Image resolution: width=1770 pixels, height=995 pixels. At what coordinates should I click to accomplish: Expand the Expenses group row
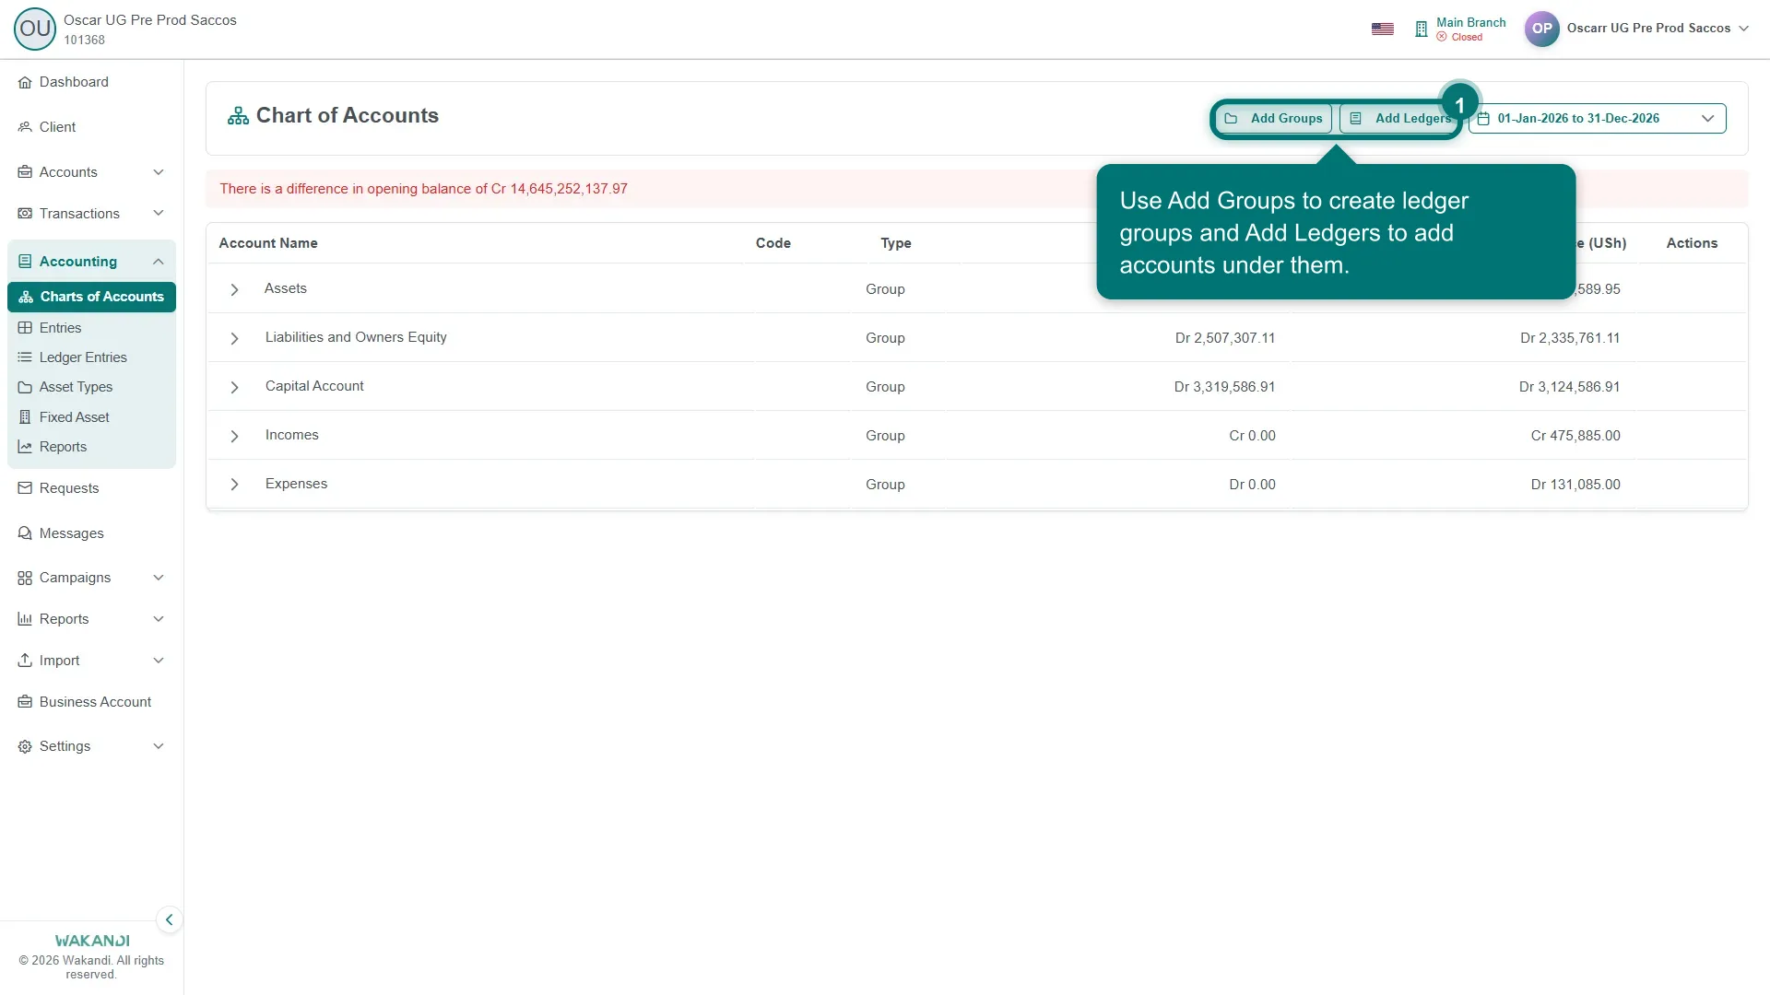coord(235,485)
